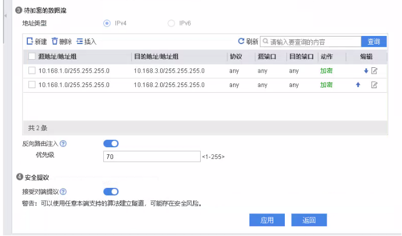Select the IPv6 address type radio

[x=171, y=23]
